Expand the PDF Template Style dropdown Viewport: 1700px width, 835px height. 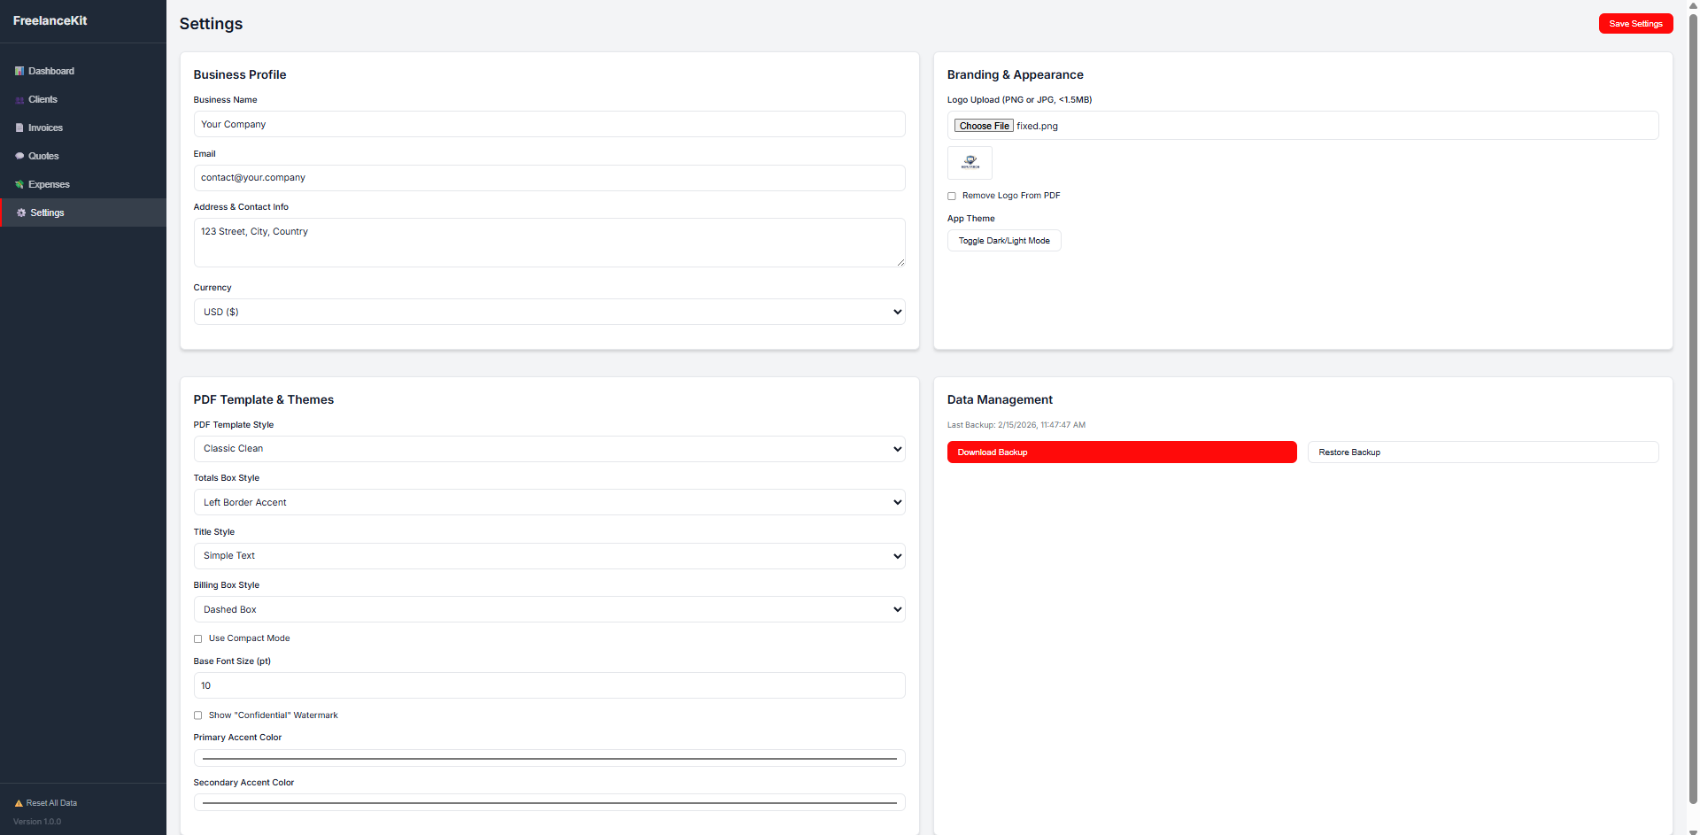click(549, 449)
